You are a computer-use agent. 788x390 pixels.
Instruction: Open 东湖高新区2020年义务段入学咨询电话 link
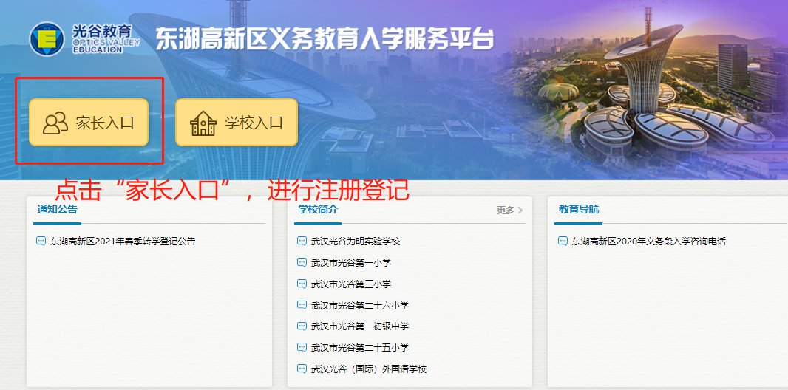click(x=649, y=242)
